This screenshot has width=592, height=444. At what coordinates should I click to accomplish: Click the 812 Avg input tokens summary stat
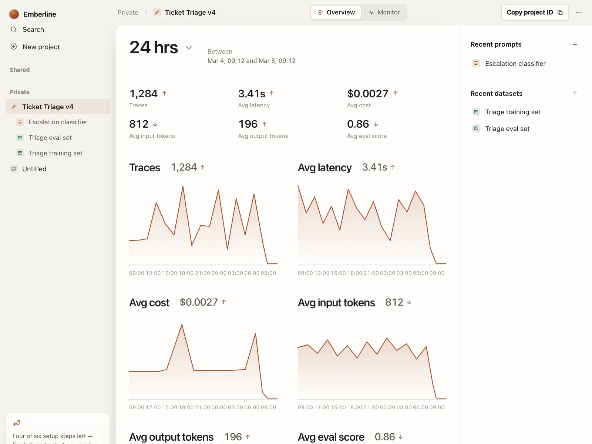pyautogui.click(x=152, y=129)
